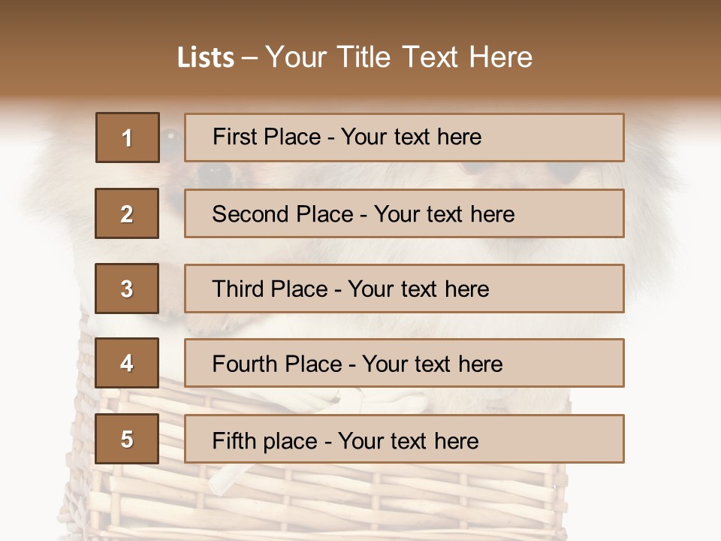This screenshot has width=721, height=541.
Task: Click the bold word Lists in title
Action: click(x=205, y=58)
